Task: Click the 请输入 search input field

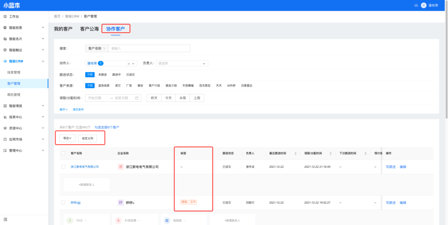Action: click(x=149, y=48)
